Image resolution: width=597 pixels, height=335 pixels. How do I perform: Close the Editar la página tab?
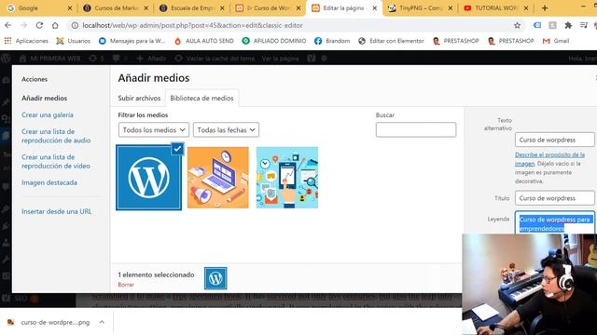(x=374, y=8)
